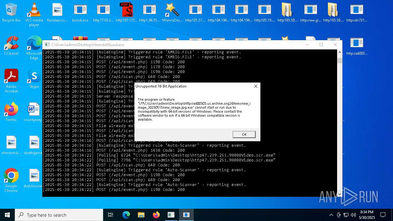The image size is (393, 221).
Task: Open the Recycle Bin desktop icon
Action: pos(11,13)
